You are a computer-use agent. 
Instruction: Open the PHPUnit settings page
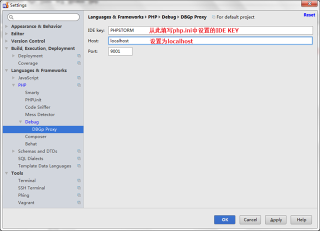coord(33,100)
